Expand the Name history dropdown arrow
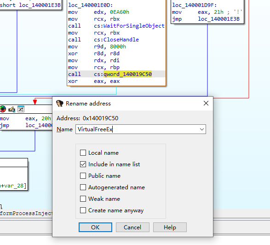This screenshot has height=245, width=270. coord(202,129)
